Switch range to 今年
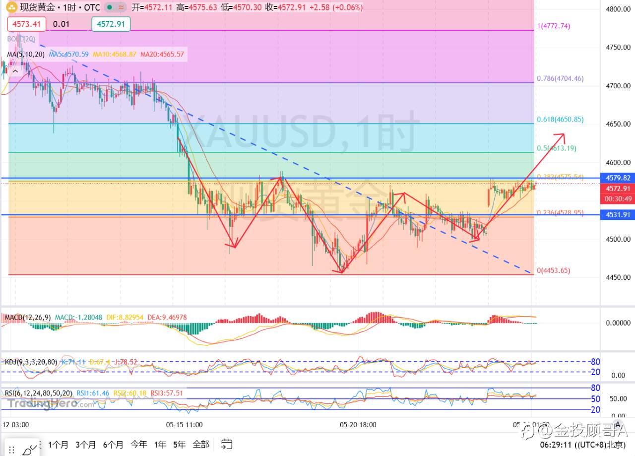The image size is (635, 456). [139, 444]
